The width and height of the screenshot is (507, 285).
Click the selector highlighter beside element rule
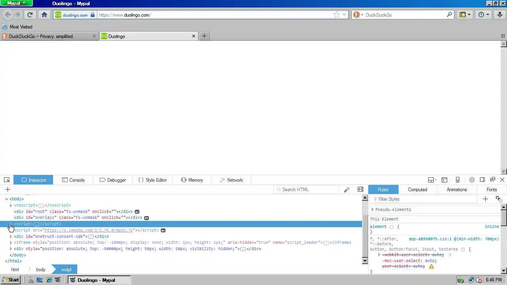coord(391,227)
